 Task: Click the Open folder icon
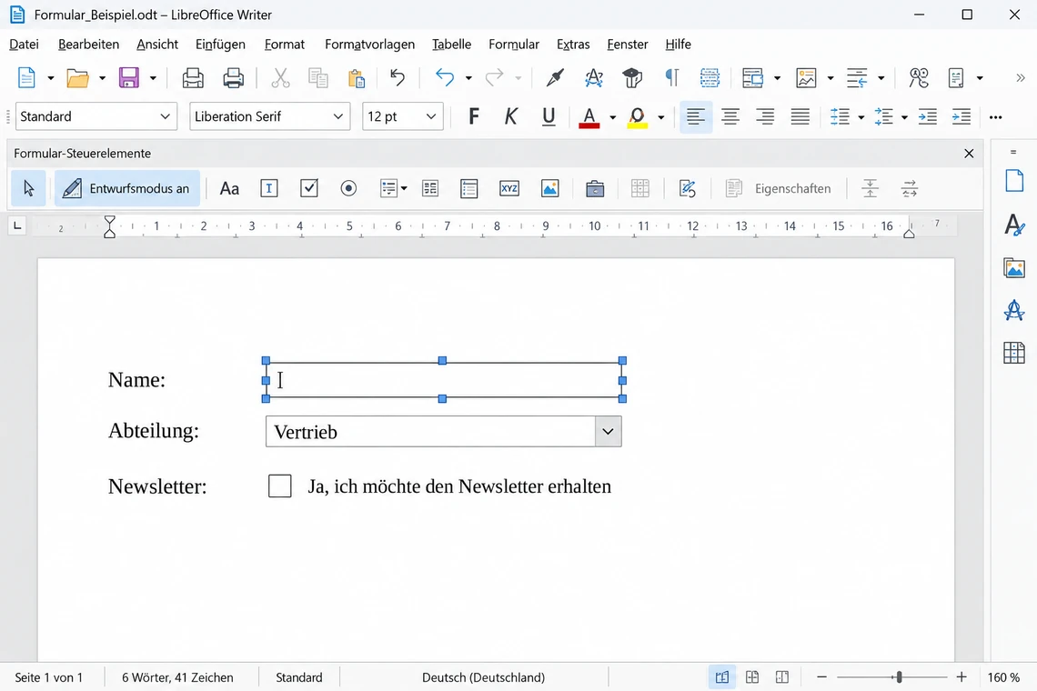tap(77, 78)
